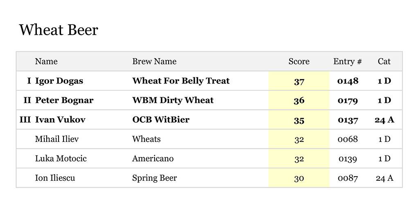Click the place rank III marker
The width and height of the screenshot is (419, 204).
pos(25,120)
